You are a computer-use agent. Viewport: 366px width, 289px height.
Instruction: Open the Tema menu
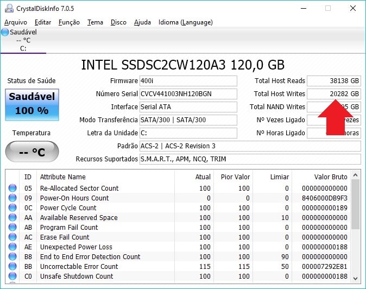[x=95, y=22]
